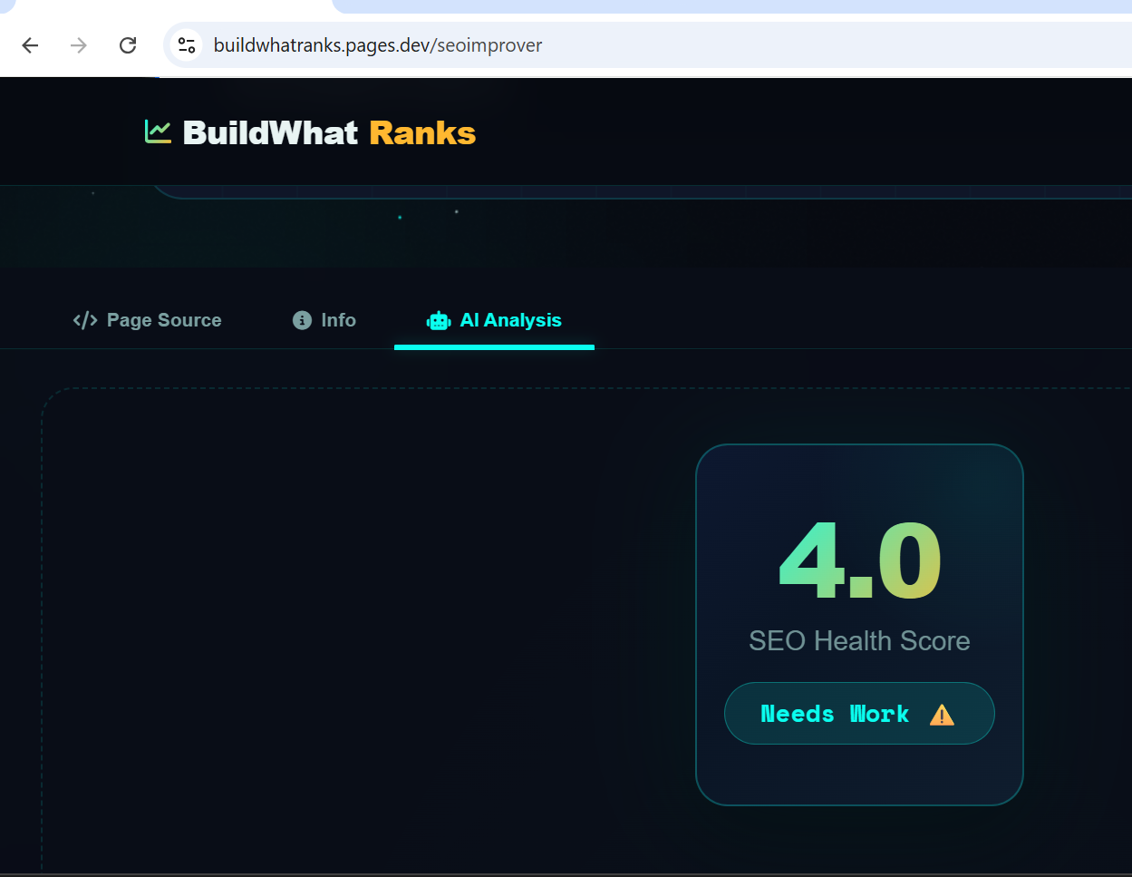Click the buildwhatranks.pages.dev URL in address bar
This screenshot has width=1132, height=877.
click(x=377, y=45)
